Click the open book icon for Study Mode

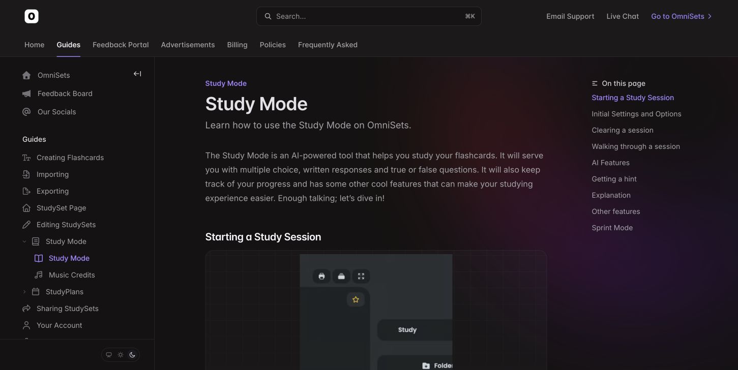click(39, 258)
